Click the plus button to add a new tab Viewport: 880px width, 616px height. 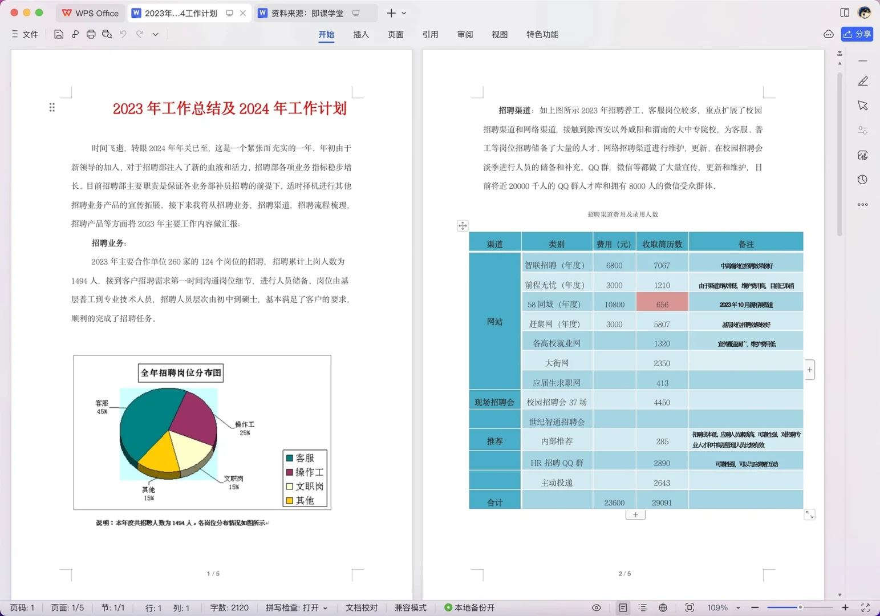pos(391,13)
